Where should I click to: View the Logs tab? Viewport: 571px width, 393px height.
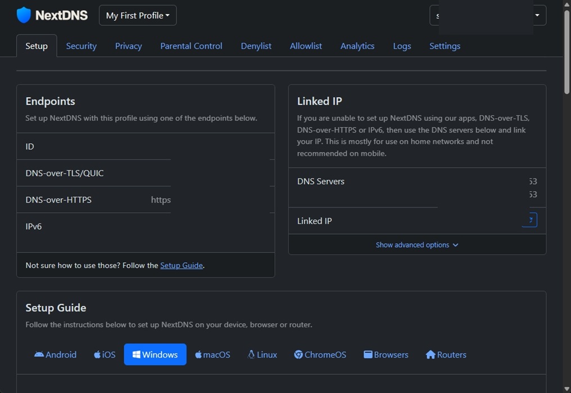[x=402, y=45]
